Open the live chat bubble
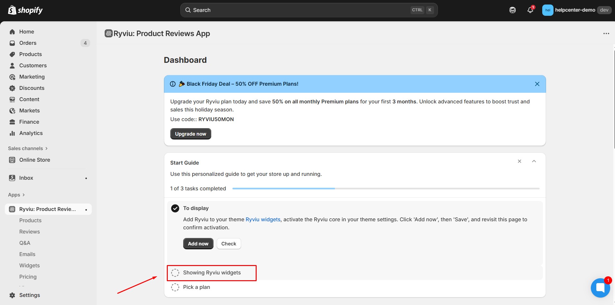 pos(600,288)
